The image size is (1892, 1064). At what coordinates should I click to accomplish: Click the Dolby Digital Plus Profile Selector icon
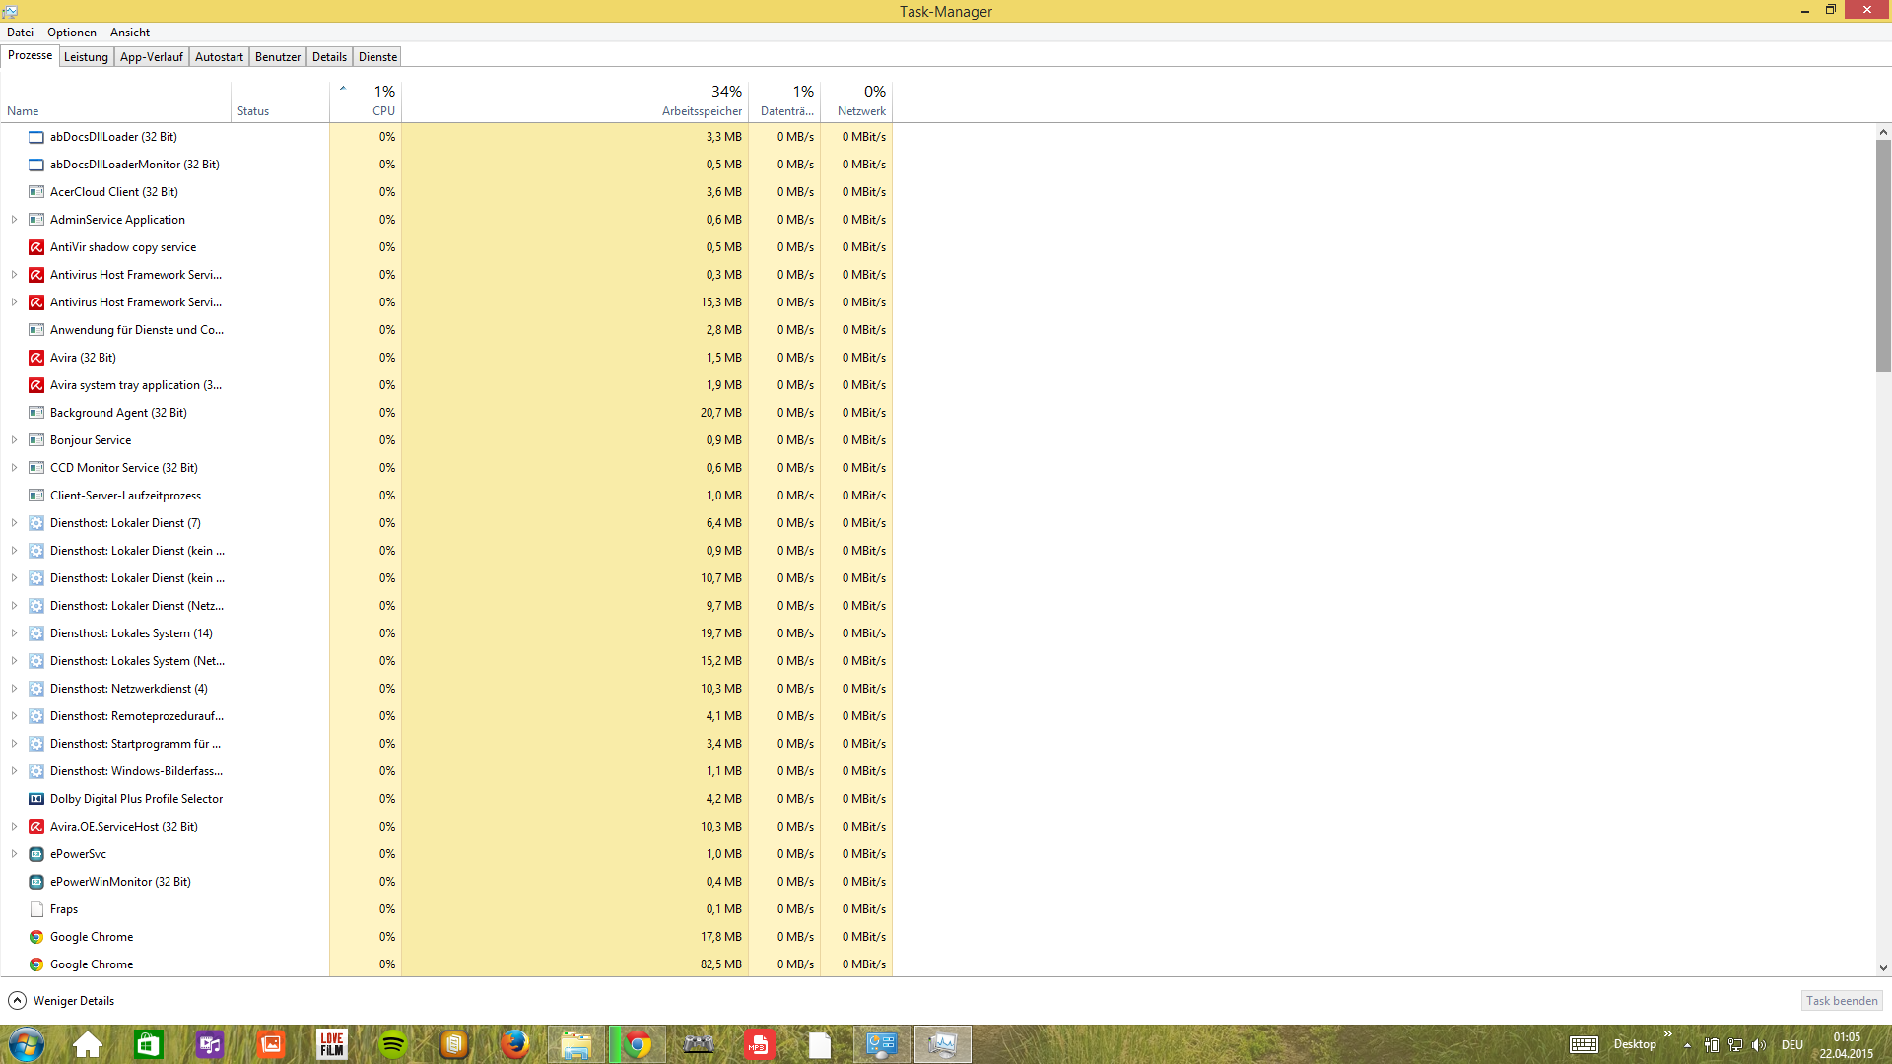pyautogui.click(x=36, y=799)
